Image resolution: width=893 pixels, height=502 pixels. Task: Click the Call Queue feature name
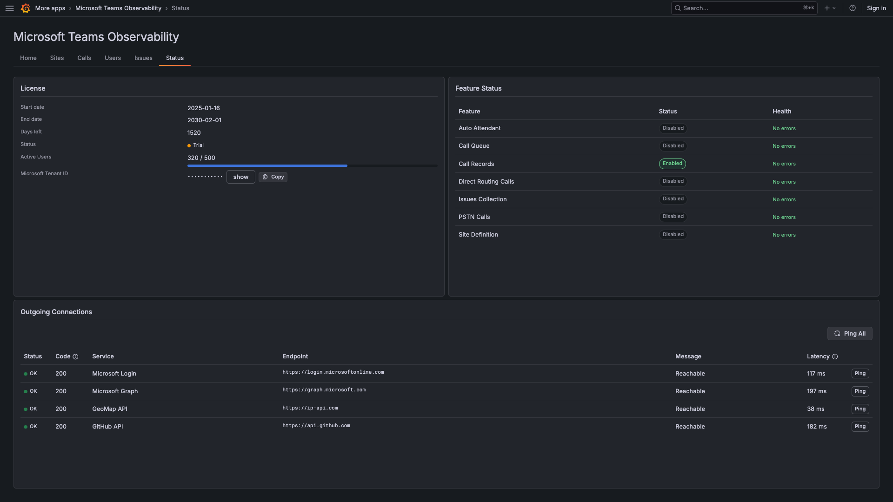coord(473,146)
